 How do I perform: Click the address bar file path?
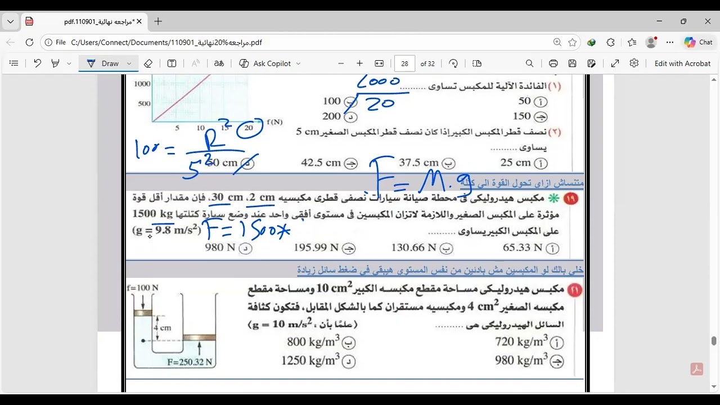click(166, 42)
